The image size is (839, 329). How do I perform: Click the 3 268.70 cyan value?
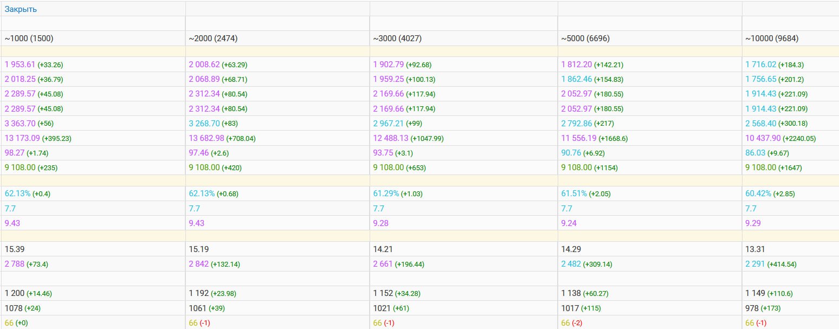204,124
